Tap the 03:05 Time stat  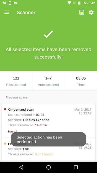pos(81,80)
